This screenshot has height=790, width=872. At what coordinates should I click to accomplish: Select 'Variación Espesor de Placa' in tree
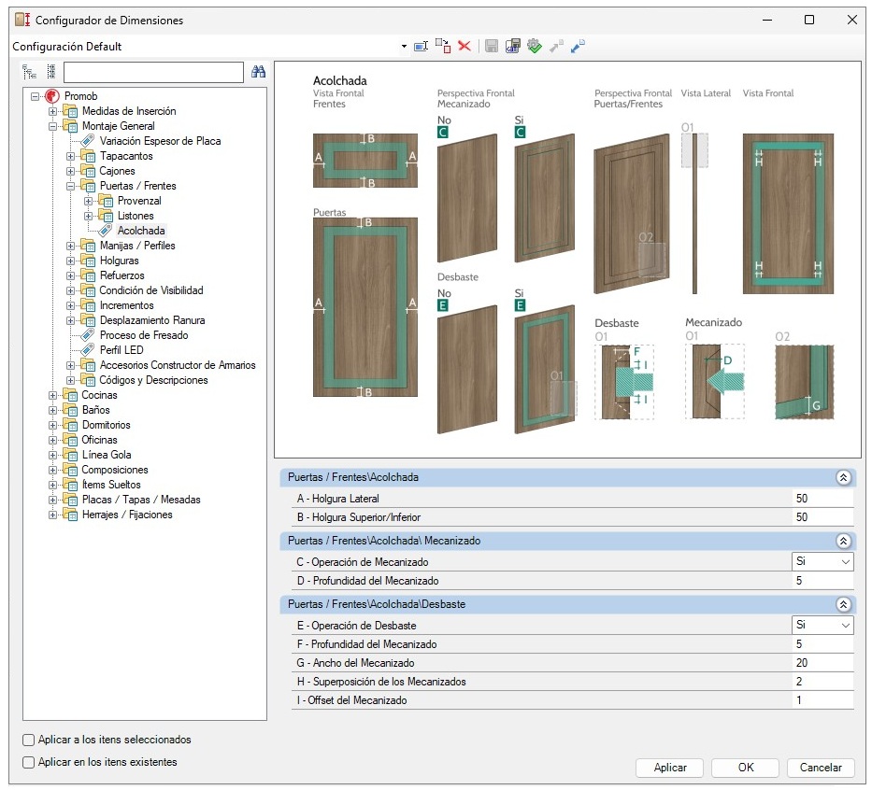(160, 141)
